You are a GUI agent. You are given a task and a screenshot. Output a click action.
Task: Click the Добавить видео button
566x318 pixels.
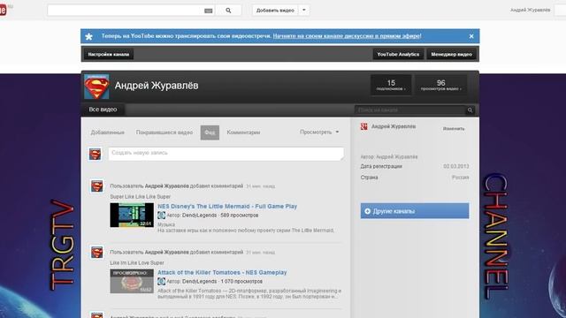point(275,11)
